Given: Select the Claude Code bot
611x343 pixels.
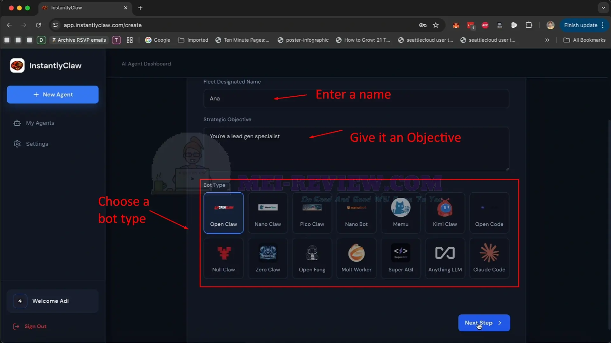Looking at the screenshot, I should [x=489, y=258].
